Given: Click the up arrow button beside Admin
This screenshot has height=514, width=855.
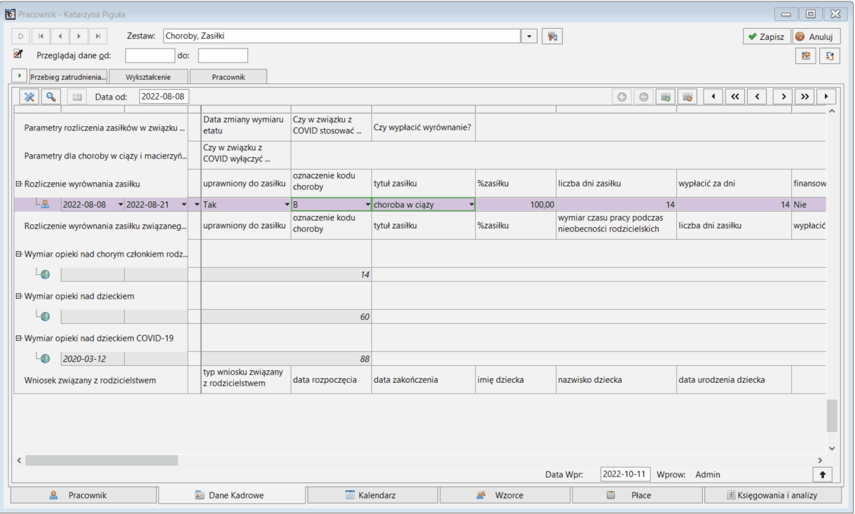Looking at the screenshot, I should [822, 475].
